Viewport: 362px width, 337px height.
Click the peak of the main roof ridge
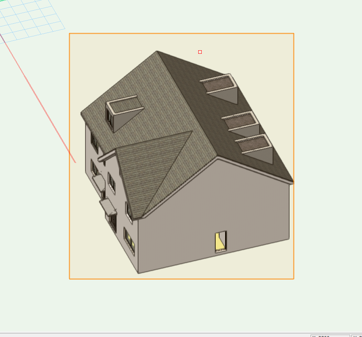tap(157, 51)
